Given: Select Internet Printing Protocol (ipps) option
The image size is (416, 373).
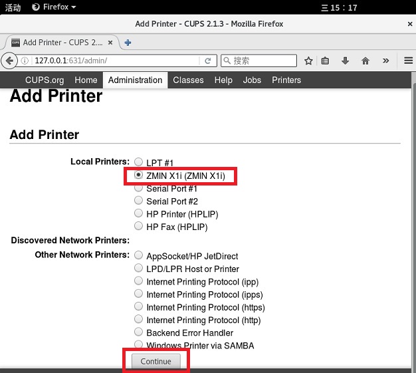Looking at the screenshot, I should pyautogui.click(x=138, y=293).
